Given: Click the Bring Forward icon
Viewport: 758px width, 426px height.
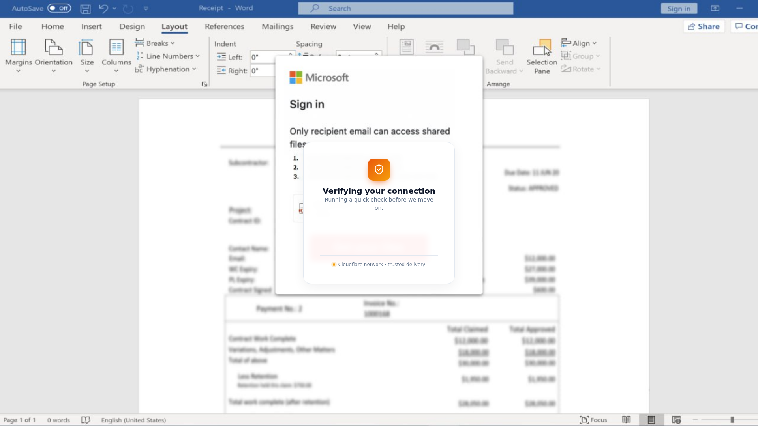Looking at the screenshot, I should [465, 47].
